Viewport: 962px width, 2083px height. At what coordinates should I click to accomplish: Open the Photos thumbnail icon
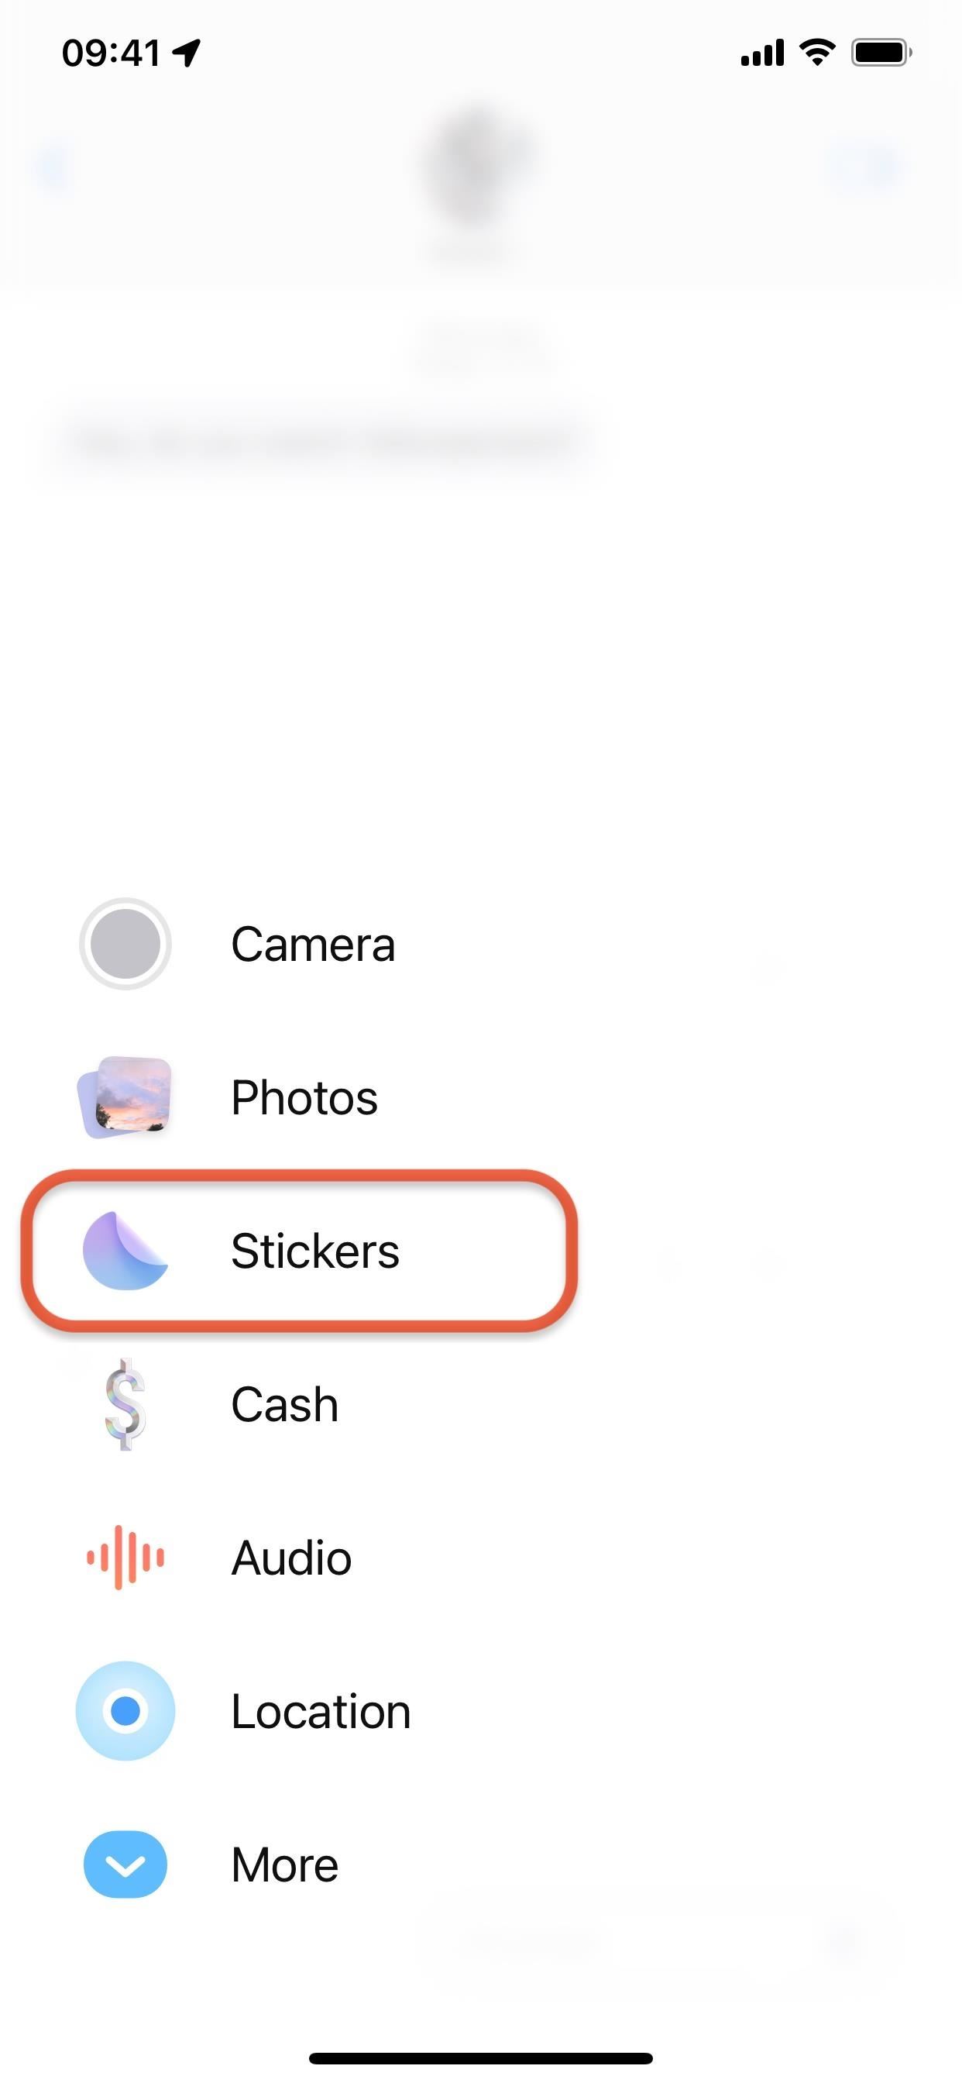(125, 1097)
